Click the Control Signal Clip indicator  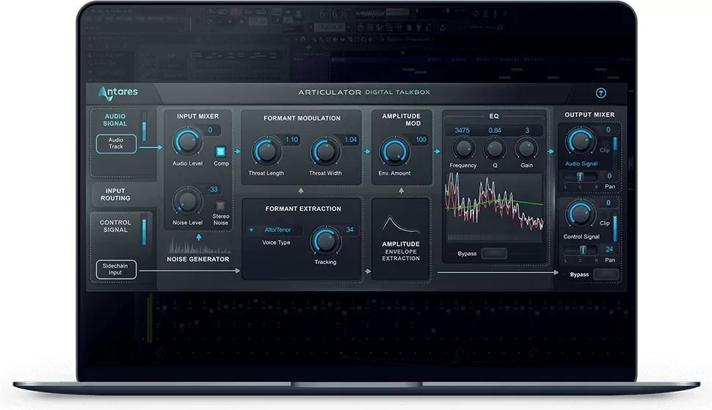[604, 216]
